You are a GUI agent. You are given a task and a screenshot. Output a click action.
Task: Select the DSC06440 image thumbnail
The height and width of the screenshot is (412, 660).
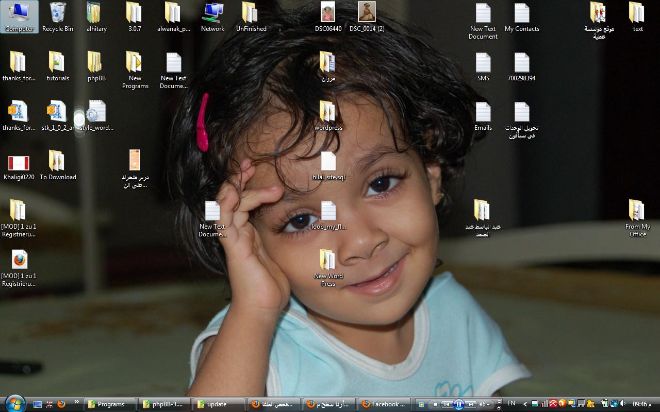click(328, 16)
